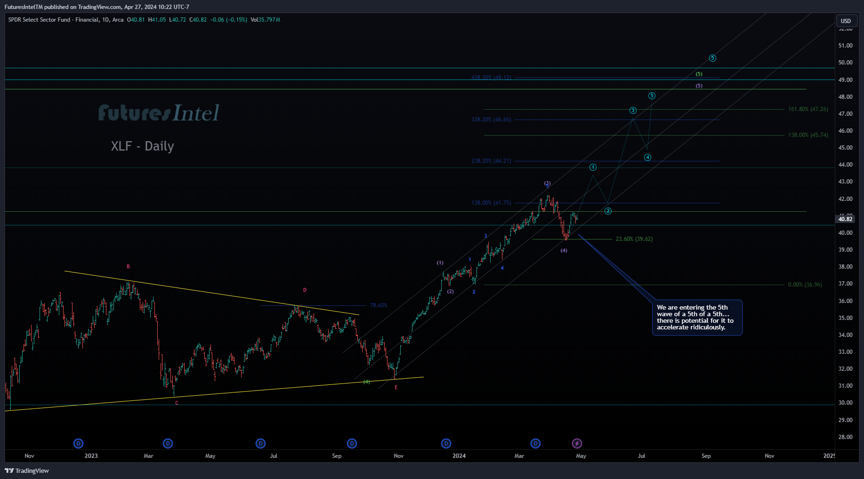The height and width of the screenshot is (479, 864).
Task: Click the dividend D marker near March 2023
Action: coord(168,443)
